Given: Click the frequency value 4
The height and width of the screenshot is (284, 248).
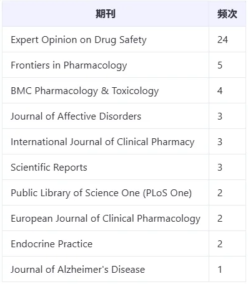Looking at the screenshot, I should (220, 91).
